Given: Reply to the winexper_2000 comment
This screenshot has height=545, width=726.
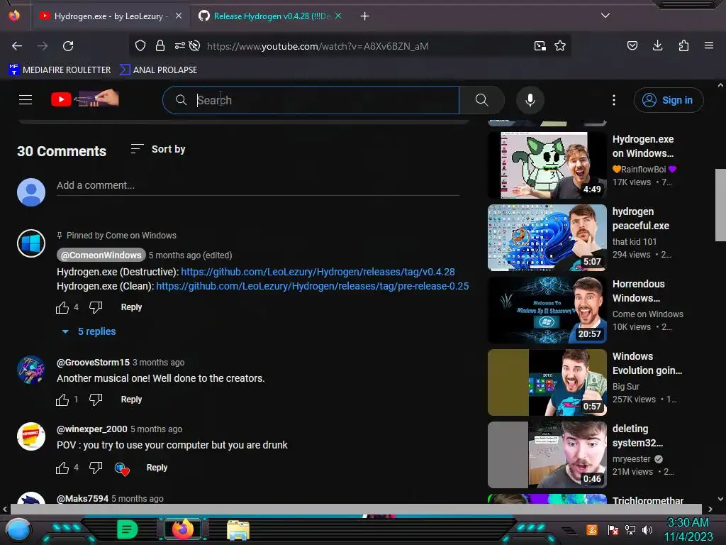Looking at the screenshot, I should click(157, 468).
